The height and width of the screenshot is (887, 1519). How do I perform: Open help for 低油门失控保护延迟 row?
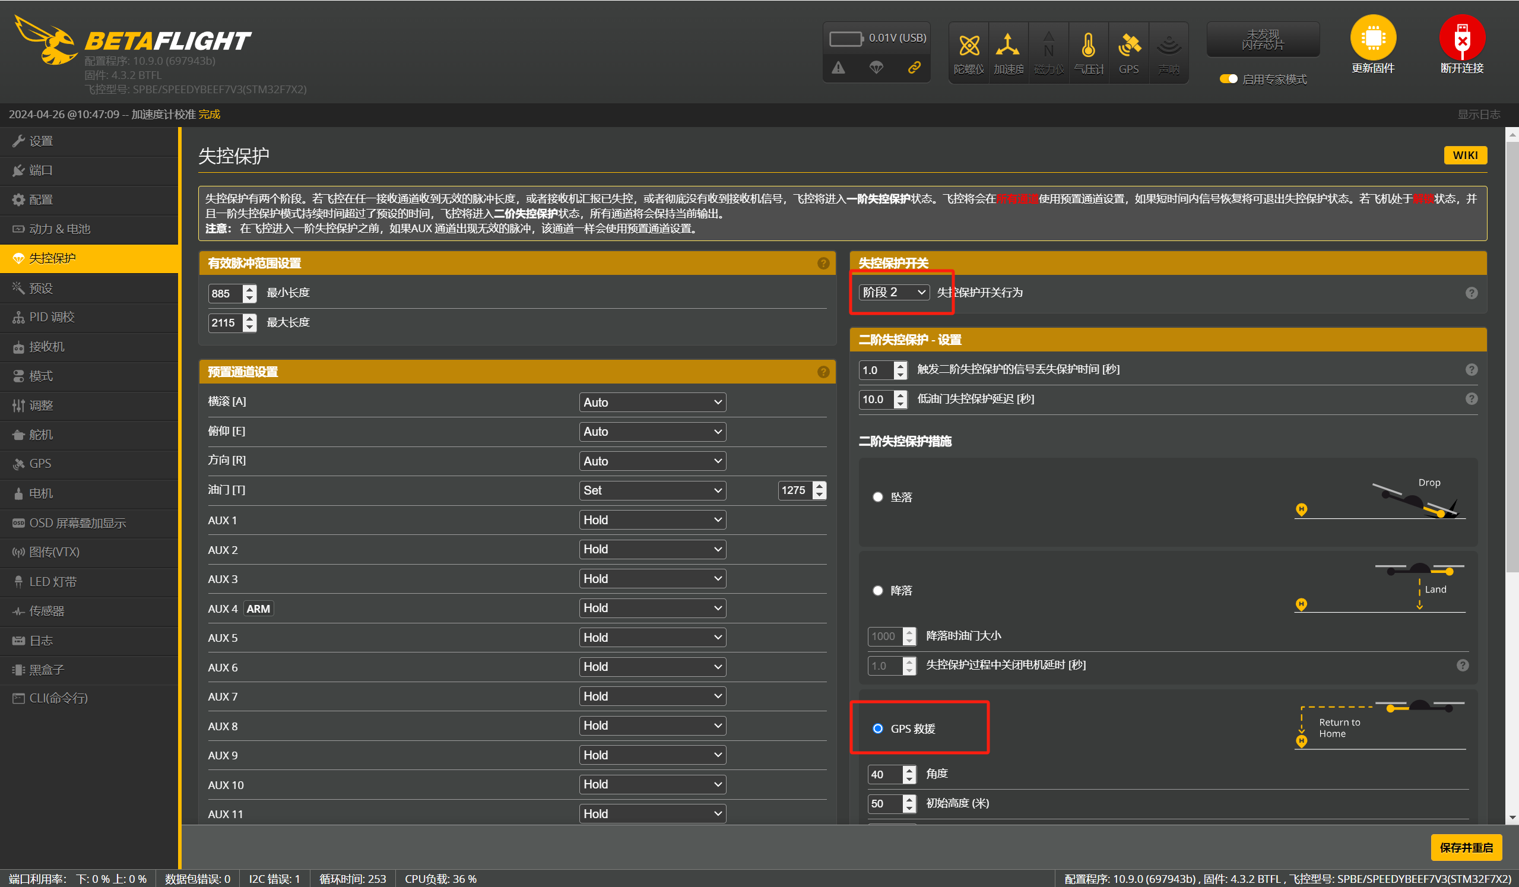pos(1471,398)
